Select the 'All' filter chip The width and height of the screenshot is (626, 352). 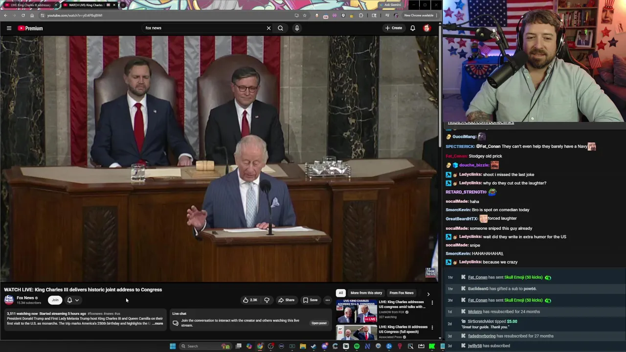coord(341,293)
